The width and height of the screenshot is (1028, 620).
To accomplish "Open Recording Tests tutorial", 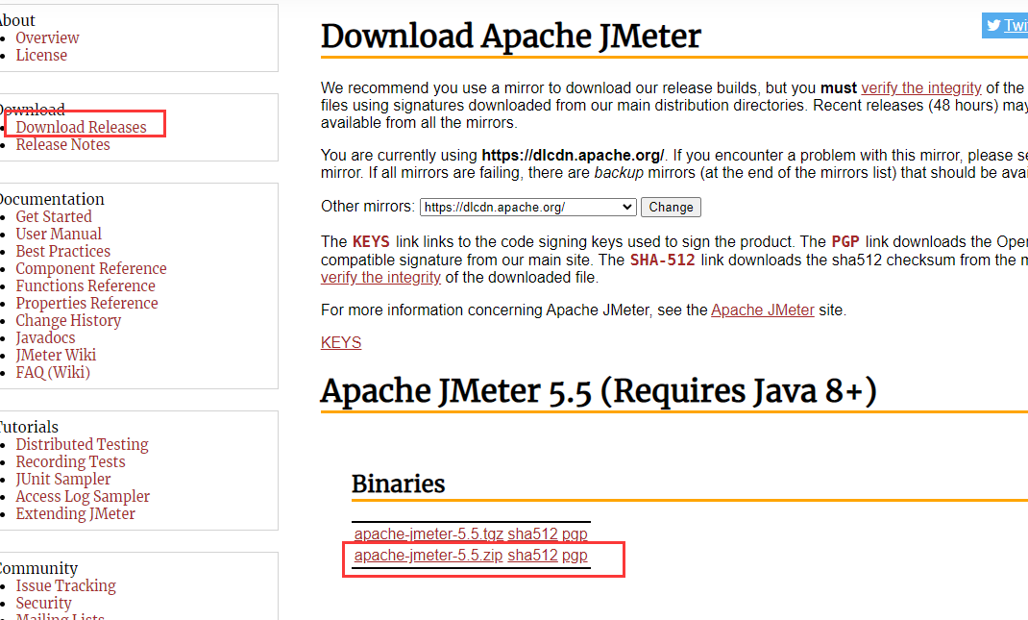I will [70, 462].
